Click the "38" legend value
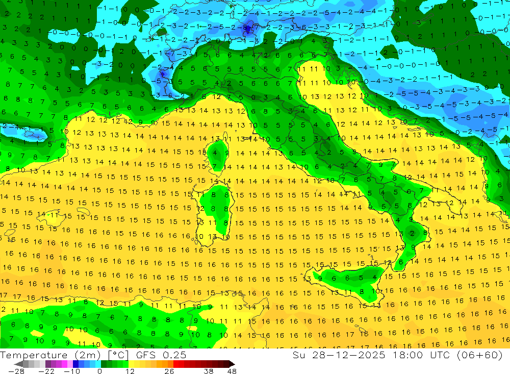 [209, 371]
